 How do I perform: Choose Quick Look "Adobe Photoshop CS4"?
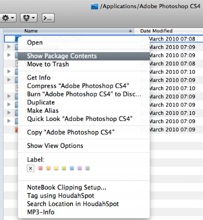(x=84, y=119)
